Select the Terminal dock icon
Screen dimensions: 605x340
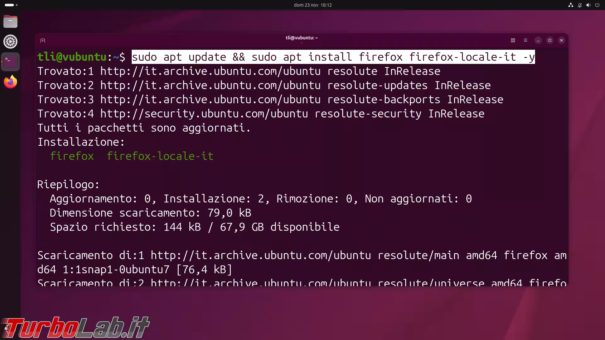10,62
